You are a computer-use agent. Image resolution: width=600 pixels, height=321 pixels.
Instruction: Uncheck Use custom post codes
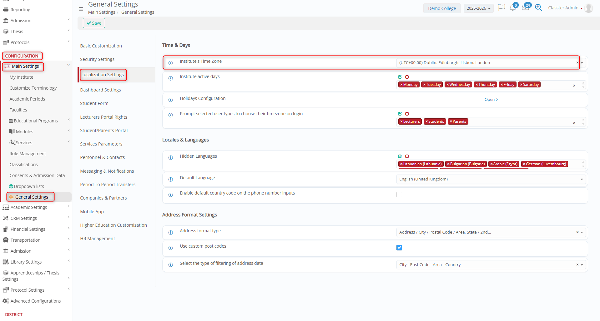click(x=399, y=248)
